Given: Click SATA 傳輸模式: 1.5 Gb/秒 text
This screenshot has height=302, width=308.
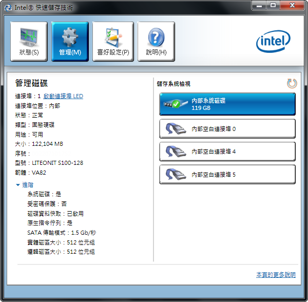Looking at the screenshot, I should 62,233.
